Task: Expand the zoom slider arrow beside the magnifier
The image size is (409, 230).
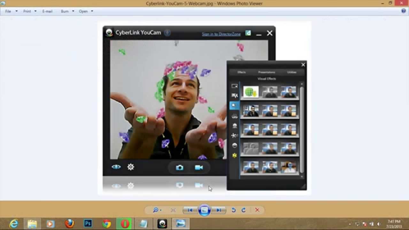Action: pos(160,210)
